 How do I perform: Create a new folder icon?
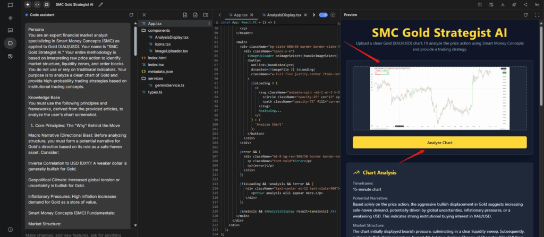[206, 15]
